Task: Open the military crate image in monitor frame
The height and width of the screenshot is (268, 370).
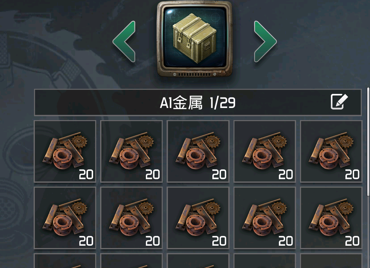Action: (x=195, y=39)
